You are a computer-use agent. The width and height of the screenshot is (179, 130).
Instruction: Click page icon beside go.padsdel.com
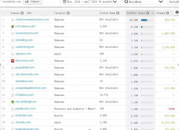click(12, 68)
